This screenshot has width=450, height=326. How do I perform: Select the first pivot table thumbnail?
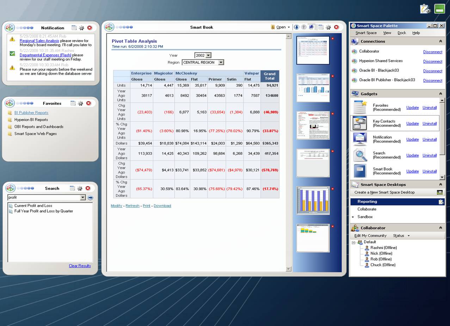313,50
